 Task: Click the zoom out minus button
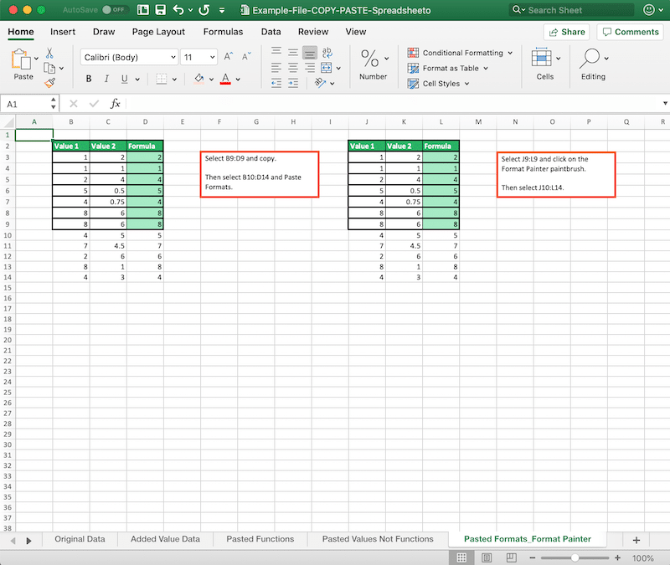pyautogui.click(x=533, y=557)
